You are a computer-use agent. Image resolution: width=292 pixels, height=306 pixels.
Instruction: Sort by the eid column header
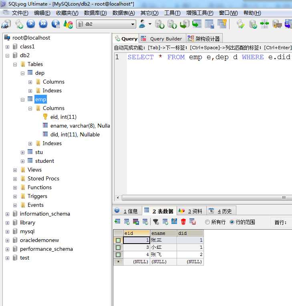click(137, 233)
